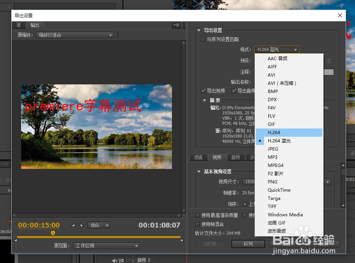355x263 pixels.
Task: Choose QuickTime format
Action: click(289, 190)
